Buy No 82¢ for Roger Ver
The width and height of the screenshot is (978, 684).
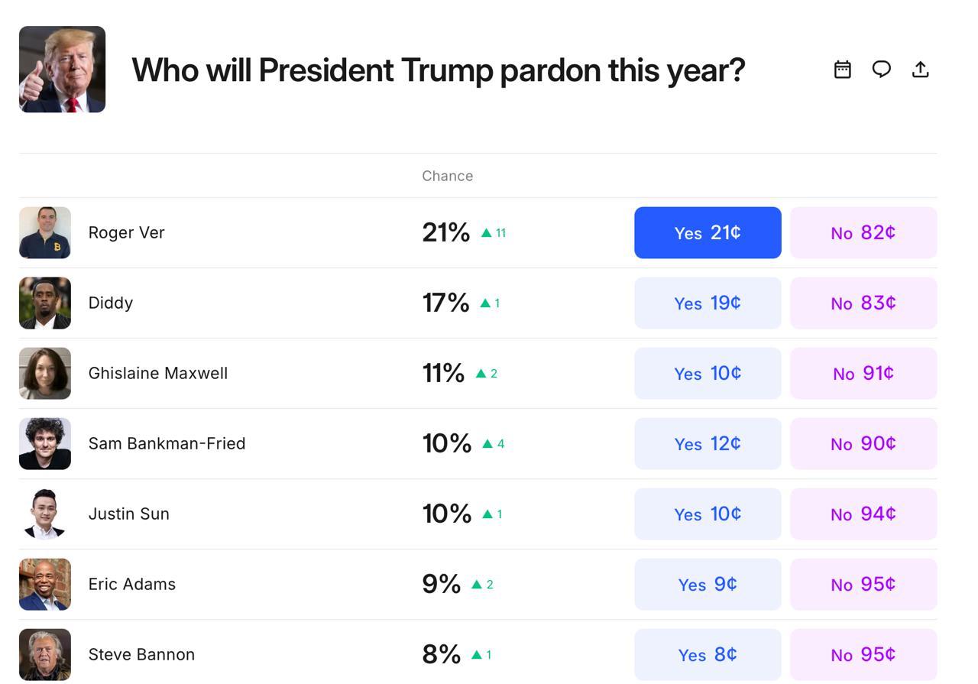[x=863, y=232]
